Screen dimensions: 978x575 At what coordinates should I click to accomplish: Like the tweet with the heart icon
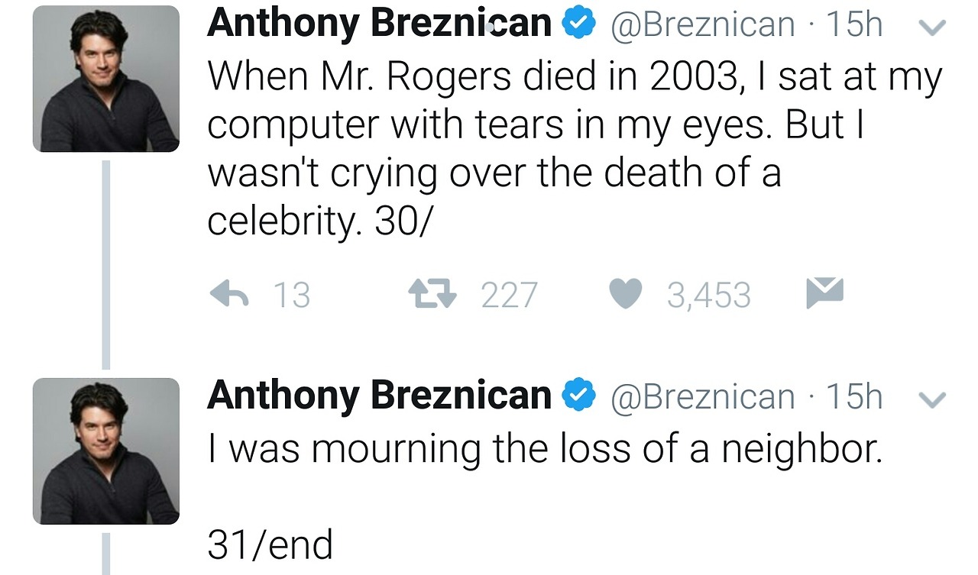coord(625,294)
